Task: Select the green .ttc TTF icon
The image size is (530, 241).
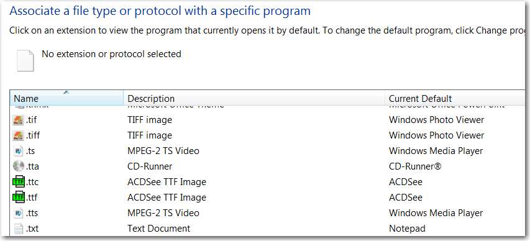Action: point(18,182)
